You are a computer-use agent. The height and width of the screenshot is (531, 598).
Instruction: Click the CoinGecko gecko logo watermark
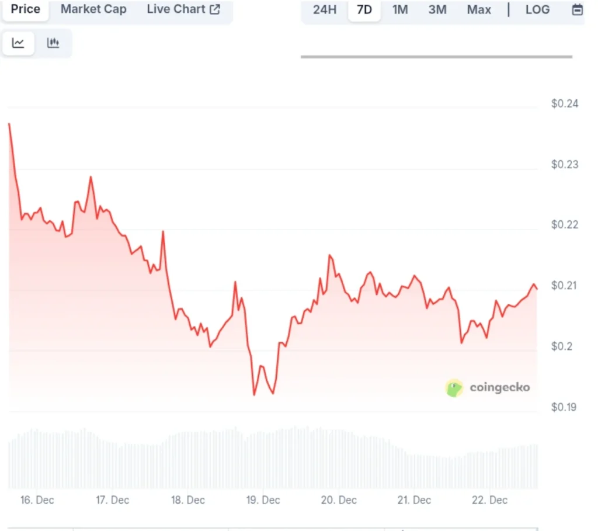click(x=454, y=387)
